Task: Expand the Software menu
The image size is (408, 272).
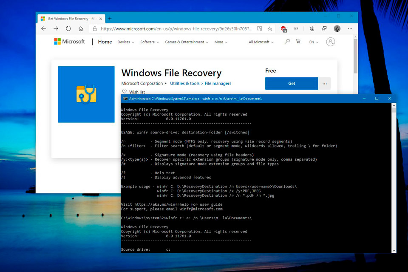Action: 150,42
